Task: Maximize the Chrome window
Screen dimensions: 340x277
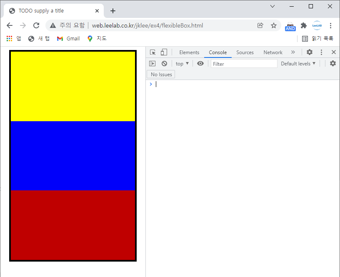Action: click(x=311, y=6)
